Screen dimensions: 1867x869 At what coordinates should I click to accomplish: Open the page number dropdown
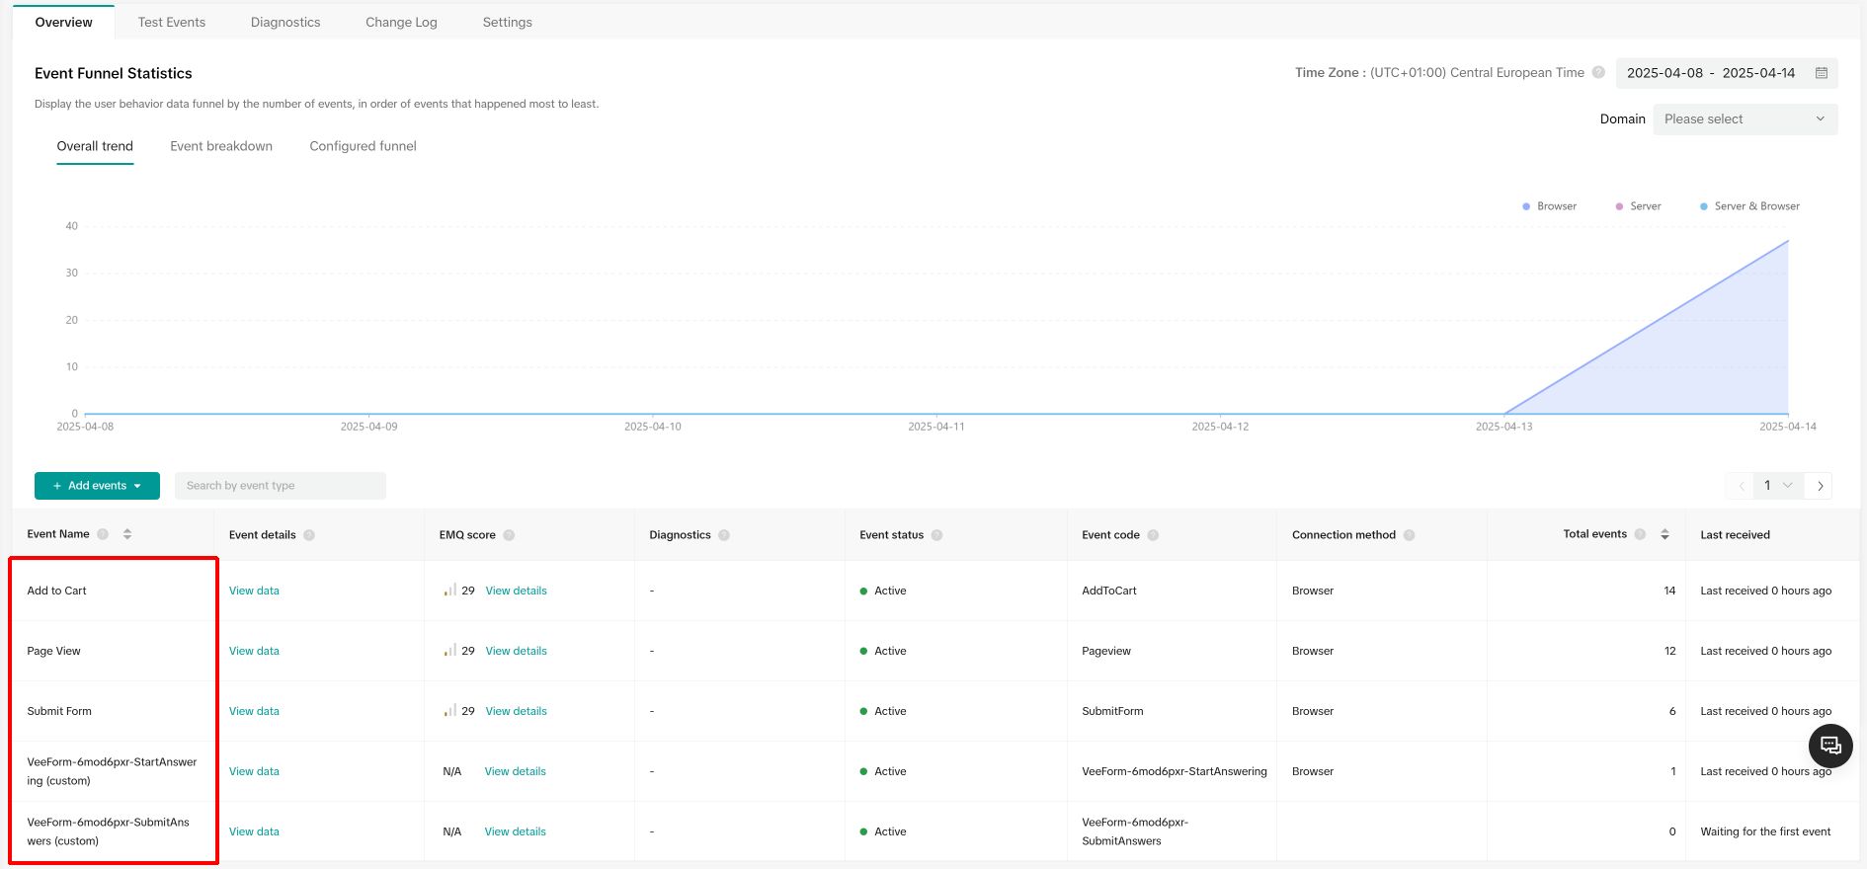click(1778, 486)
